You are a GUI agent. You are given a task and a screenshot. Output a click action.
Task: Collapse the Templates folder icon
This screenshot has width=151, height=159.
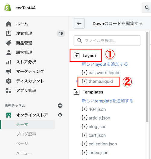76,92
